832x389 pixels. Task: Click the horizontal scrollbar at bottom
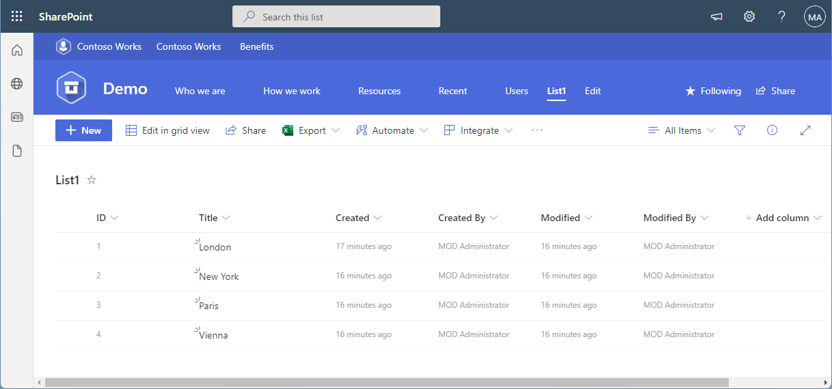pos(386,383)
